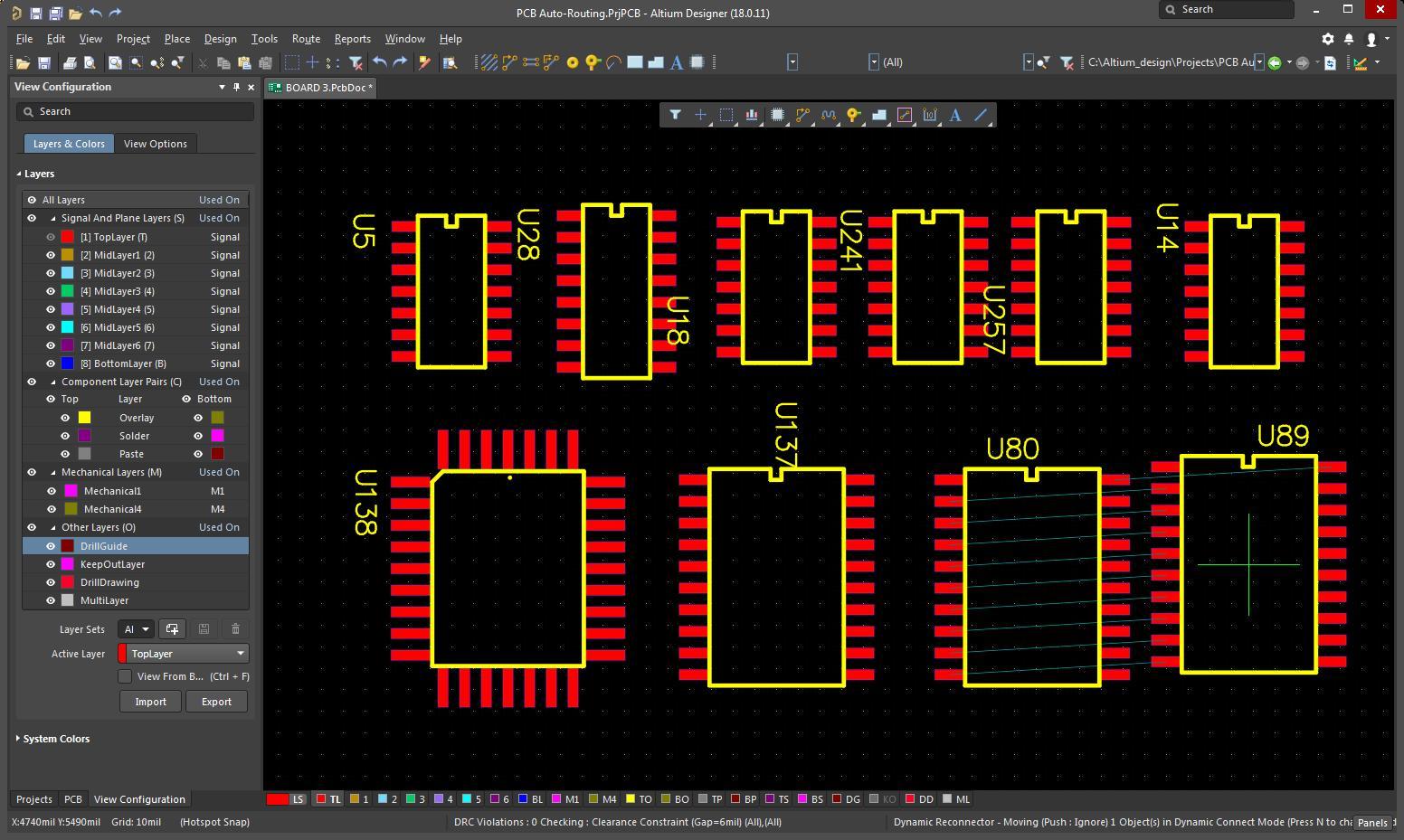Click TopLayer red color swatch
Viewport: 1404px width, 840px height.
click(x=67, y=237)
